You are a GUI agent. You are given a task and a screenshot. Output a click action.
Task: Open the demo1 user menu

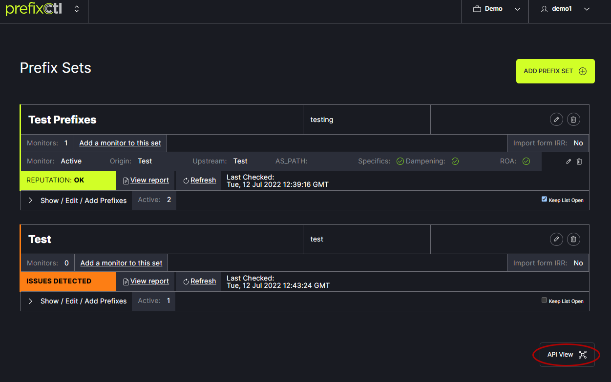tap(565, 9)
